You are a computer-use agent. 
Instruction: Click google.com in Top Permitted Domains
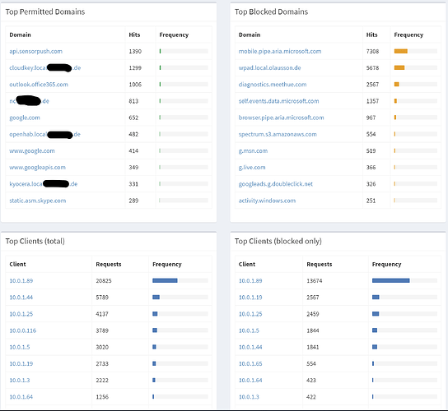[25, 118]
